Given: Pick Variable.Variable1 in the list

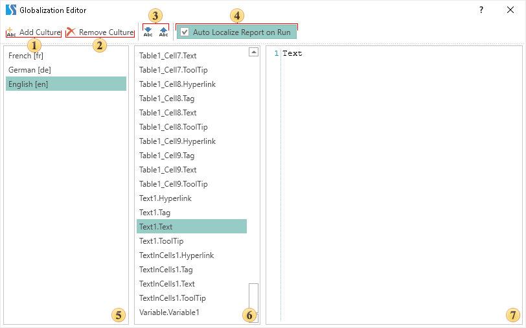Looking at the screenshot, I should (169, 312).
